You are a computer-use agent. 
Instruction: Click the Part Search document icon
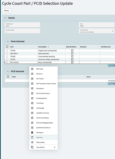coord(32,133)
